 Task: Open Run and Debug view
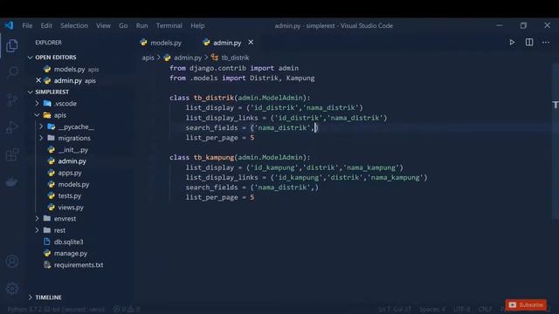(11, 127)
